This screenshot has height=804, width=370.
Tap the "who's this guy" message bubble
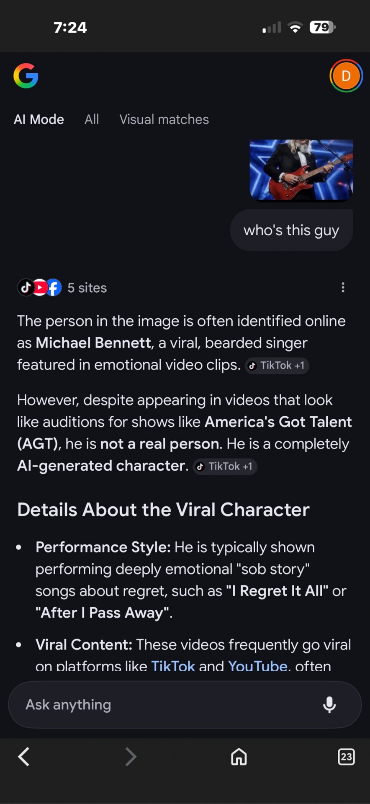tap(291, 230)
